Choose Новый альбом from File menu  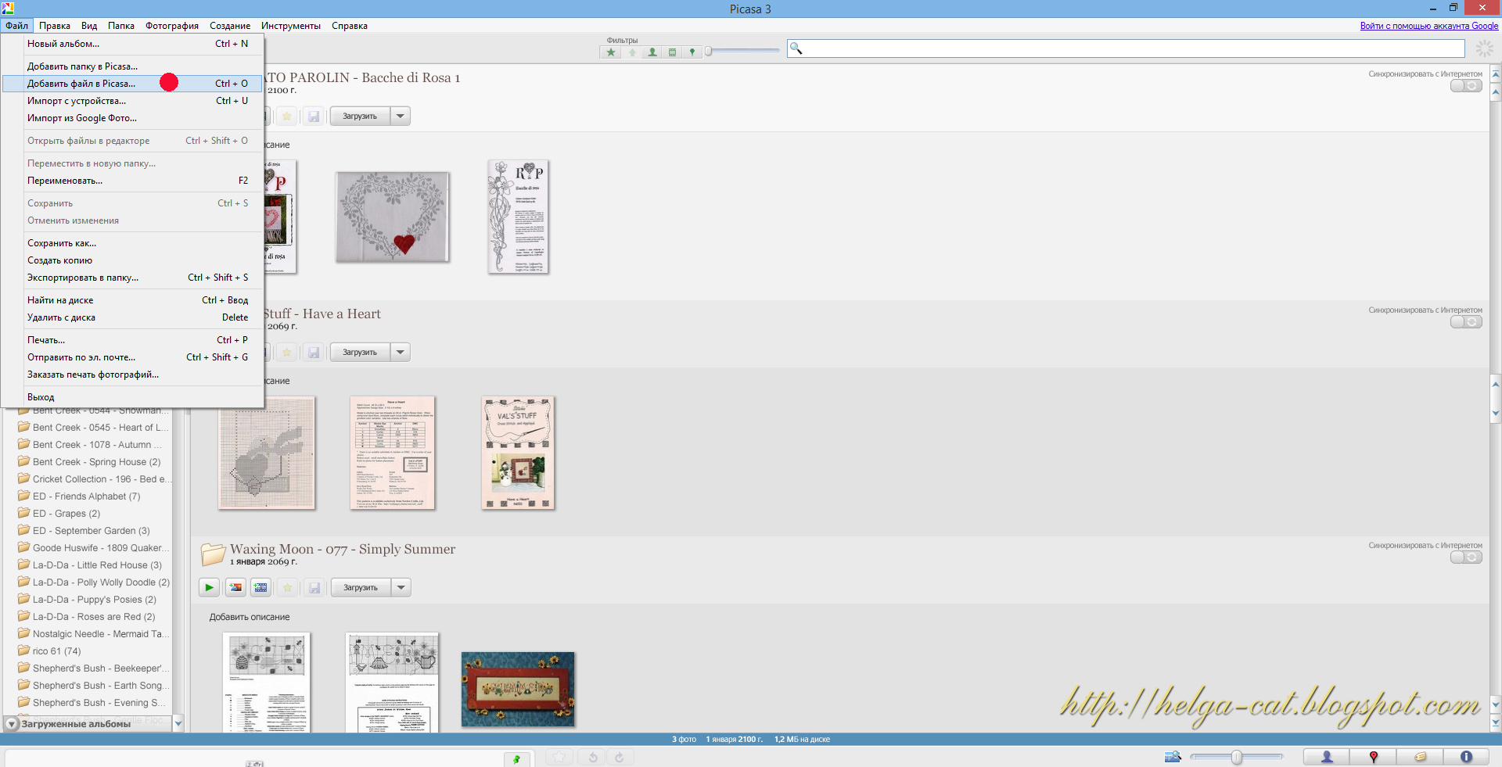click(132, 44)
